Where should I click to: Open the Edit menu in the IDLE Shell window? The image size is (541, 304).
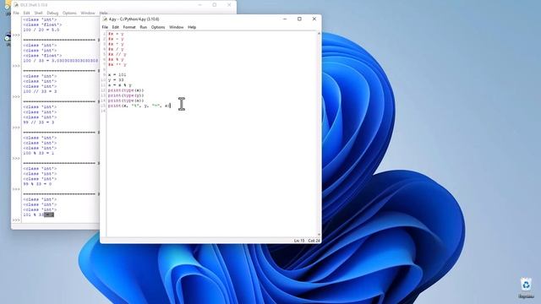point(26,14)
